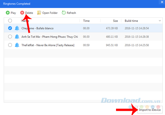Select the TheFatRat - Never Be Alone row
The height and width of the screenshot is (115, 165).
pos(48,45)
